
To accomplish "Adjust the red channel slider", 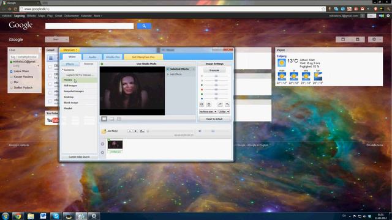I will [x=216, y=90].
